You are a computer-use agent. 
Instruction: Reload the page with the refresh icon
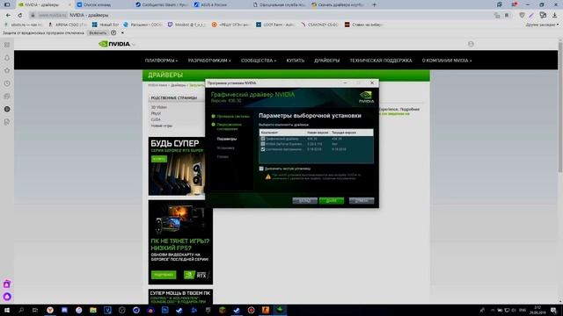point(19,16)
